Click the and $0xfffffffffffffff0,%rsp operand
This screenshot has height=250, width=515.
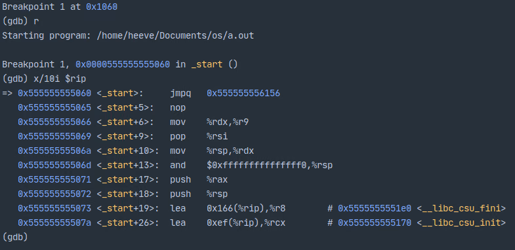coord(270,166)
